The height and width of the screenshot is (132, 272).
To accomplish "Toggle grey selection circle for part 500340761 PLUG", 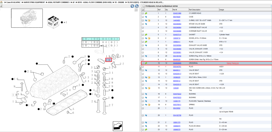I will [143, 67].
